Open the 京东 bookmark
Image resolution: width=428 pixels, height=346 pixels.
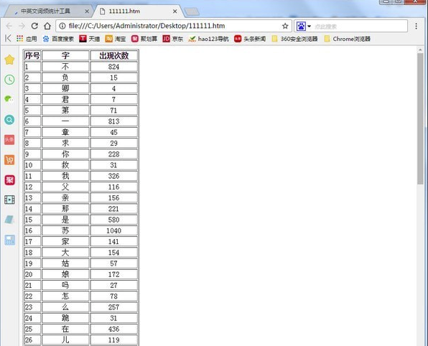[173, 39]
